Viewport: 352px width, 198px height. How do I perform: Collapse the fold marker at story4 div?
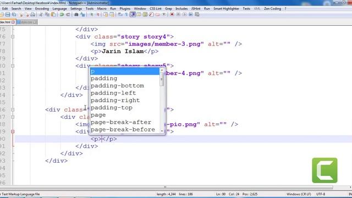coord(13,37)
